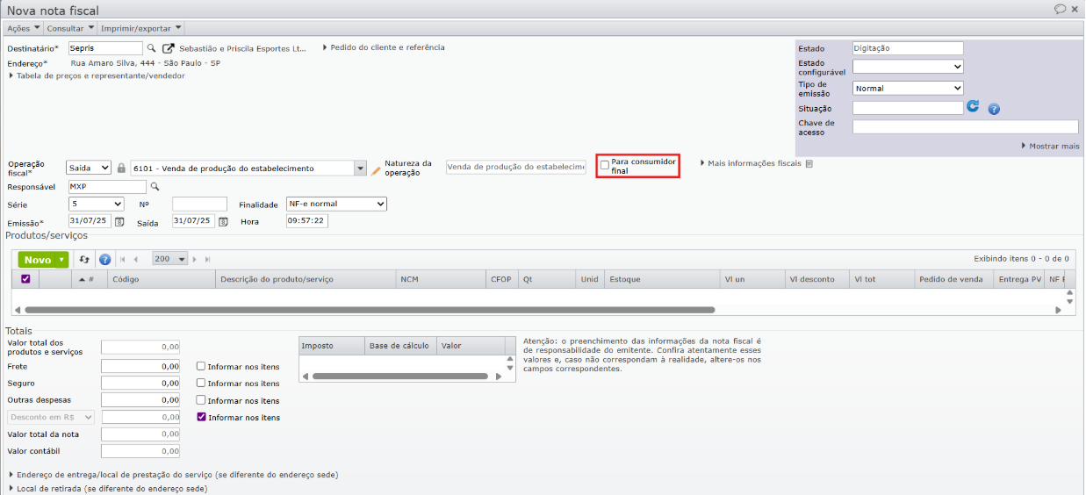The width and height of the screenshot is (1086, 495).
Task: Expand Tabela de preços e representante/vendedor
Action: coord(97,75)
